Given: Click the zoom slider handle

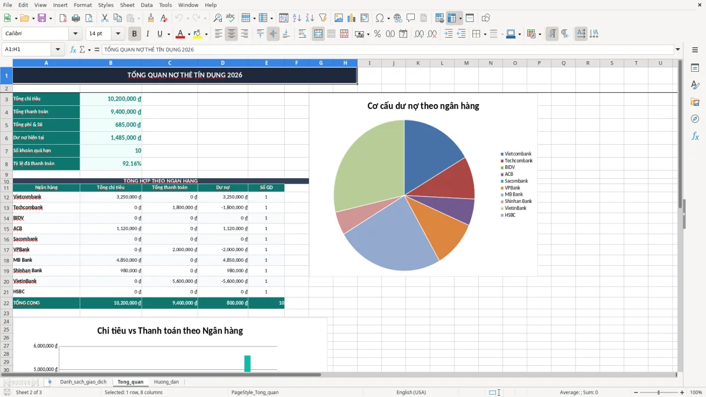Looking at the screenshot, I should pos(658,392).
